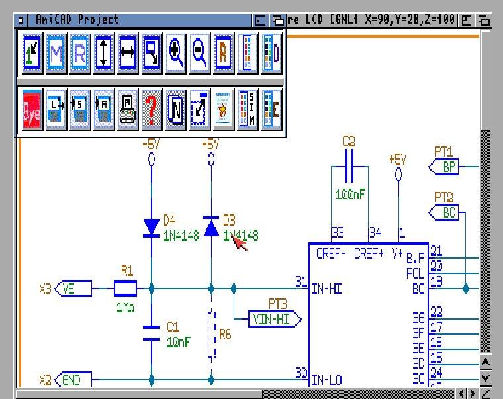
Task: Select the zoom in magnifier tool
Action: click(175, 54)
